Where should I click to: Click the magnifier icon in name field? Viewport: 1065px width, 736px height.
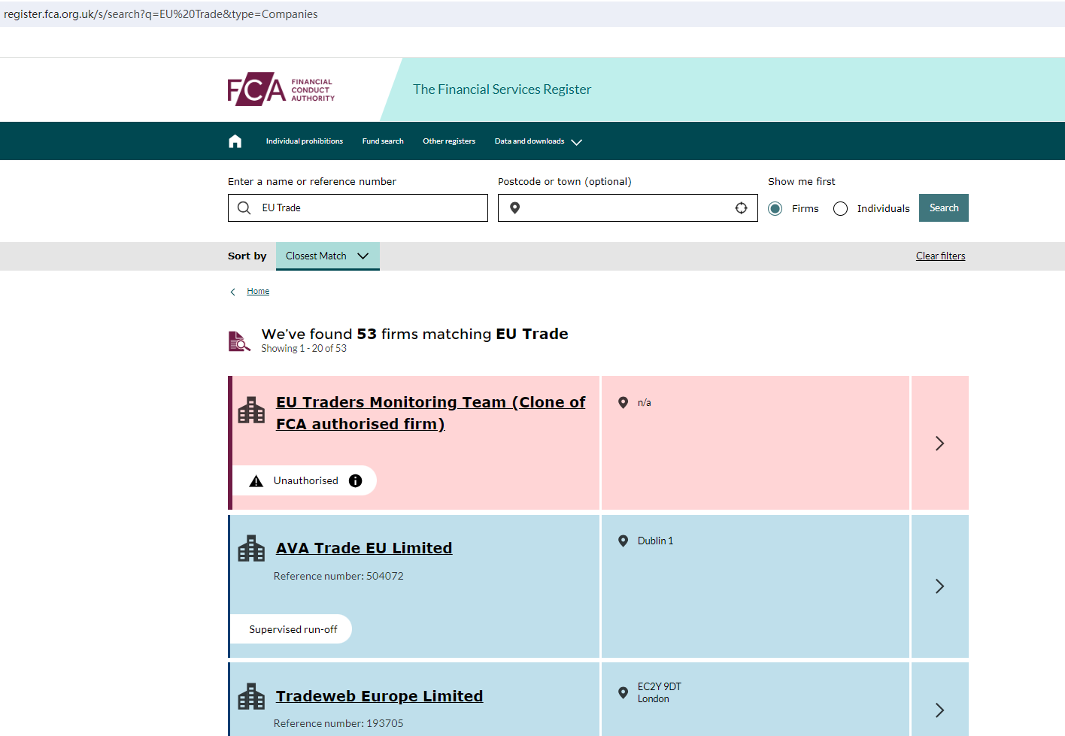[x=244, y=208]
